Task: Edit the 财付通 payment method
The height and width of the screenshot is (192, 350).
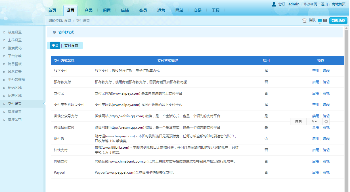Action: 326,139
